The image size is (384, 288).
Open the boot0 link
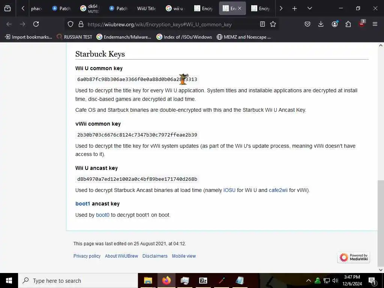pos(103,215)
